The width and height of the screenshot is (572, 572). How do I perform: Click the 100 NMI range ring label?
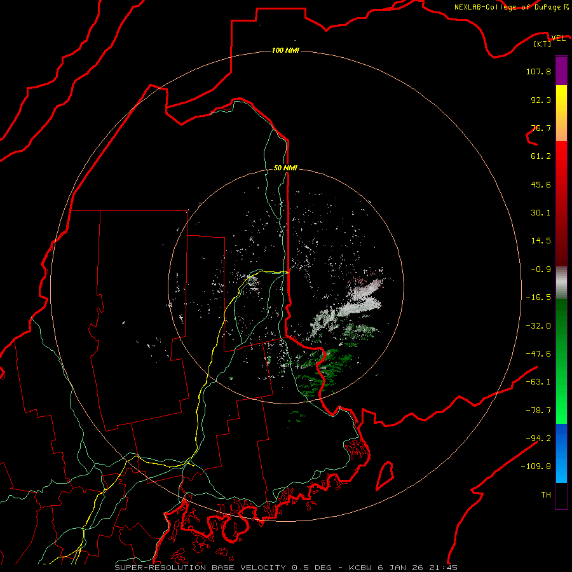285,50
